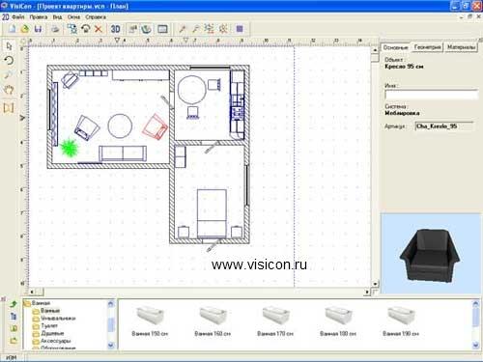This screenshot has width=483, height=362.
Task: Click the Print icon in toolbar
Action: [x=55, y=29]
